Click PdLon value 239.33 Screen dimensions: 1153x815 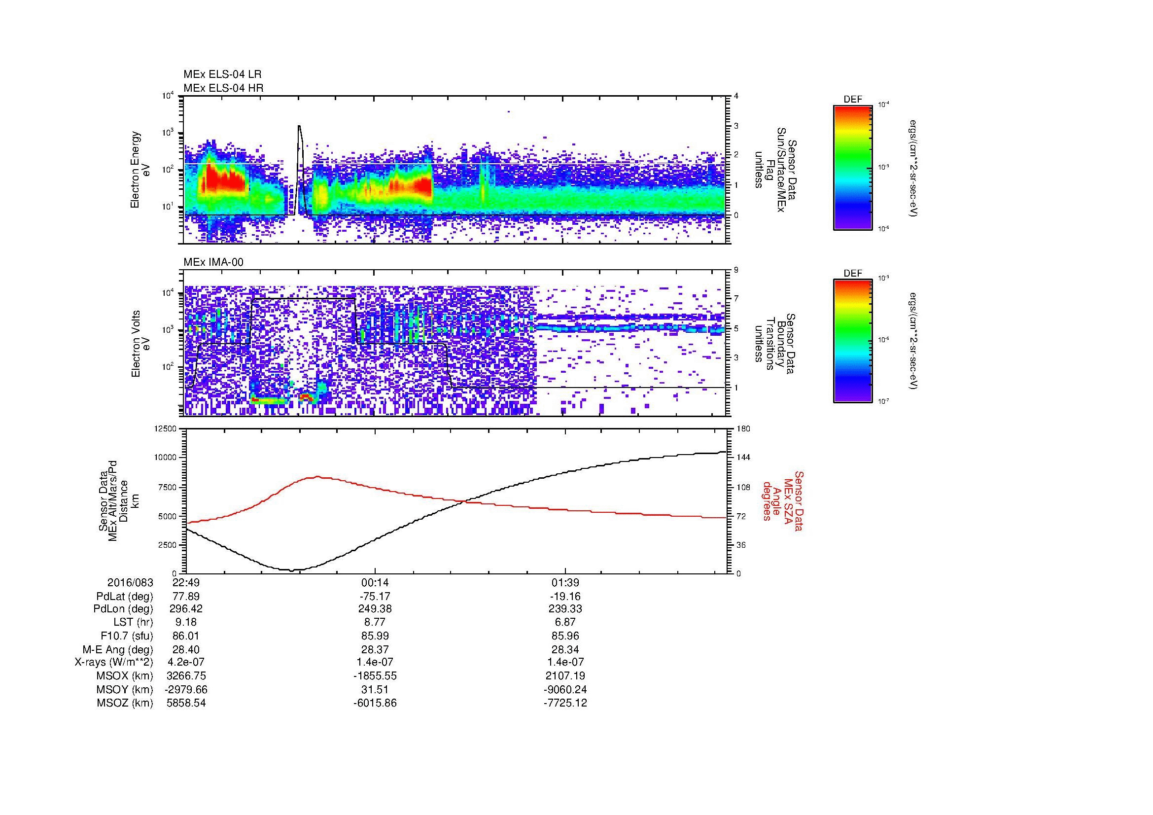point(565,609)
